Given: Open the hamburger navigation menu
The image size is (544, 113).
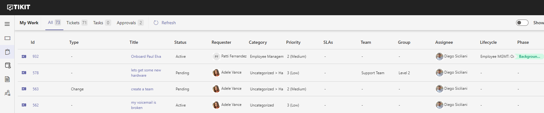Looking at the screenshot, I should (7, 24).
